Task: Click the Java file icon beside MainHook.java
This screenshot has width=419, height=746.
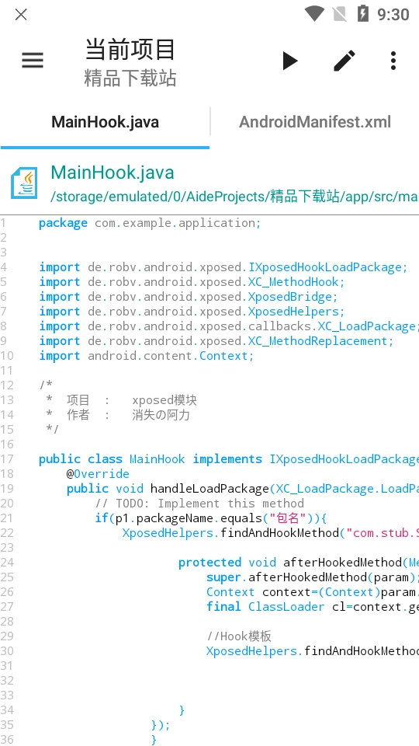Action: pyautogui.click(x=24, y=183)
